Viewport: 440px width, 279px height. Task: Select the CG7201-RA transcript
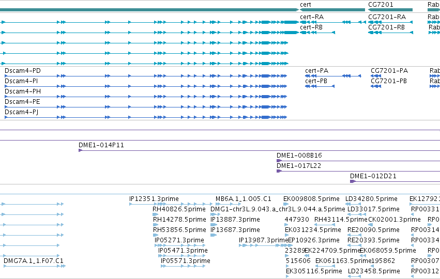pyautogui.click(x=387, y=17)
